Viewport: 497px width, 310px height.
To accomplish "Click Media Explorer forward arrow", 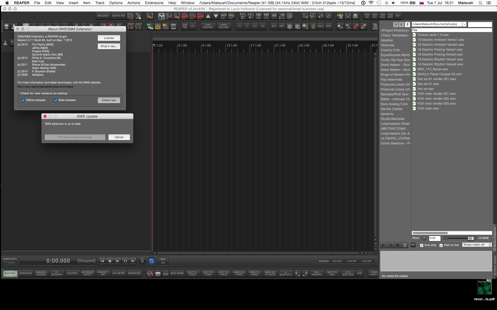I will pos(401,24).
